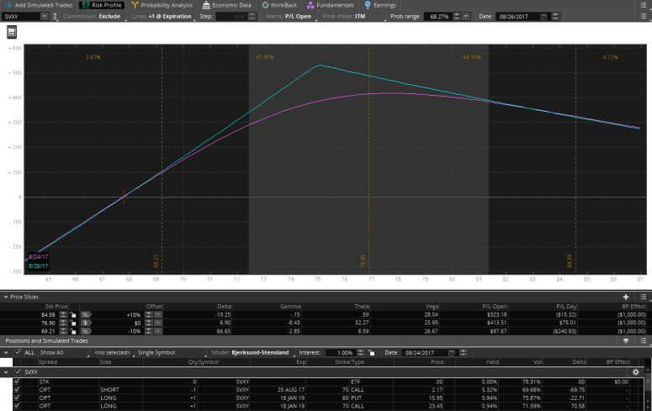
Task: Uncheck the SHORT 25 AUG 17 call row
Action: click(x=16, y=389)
